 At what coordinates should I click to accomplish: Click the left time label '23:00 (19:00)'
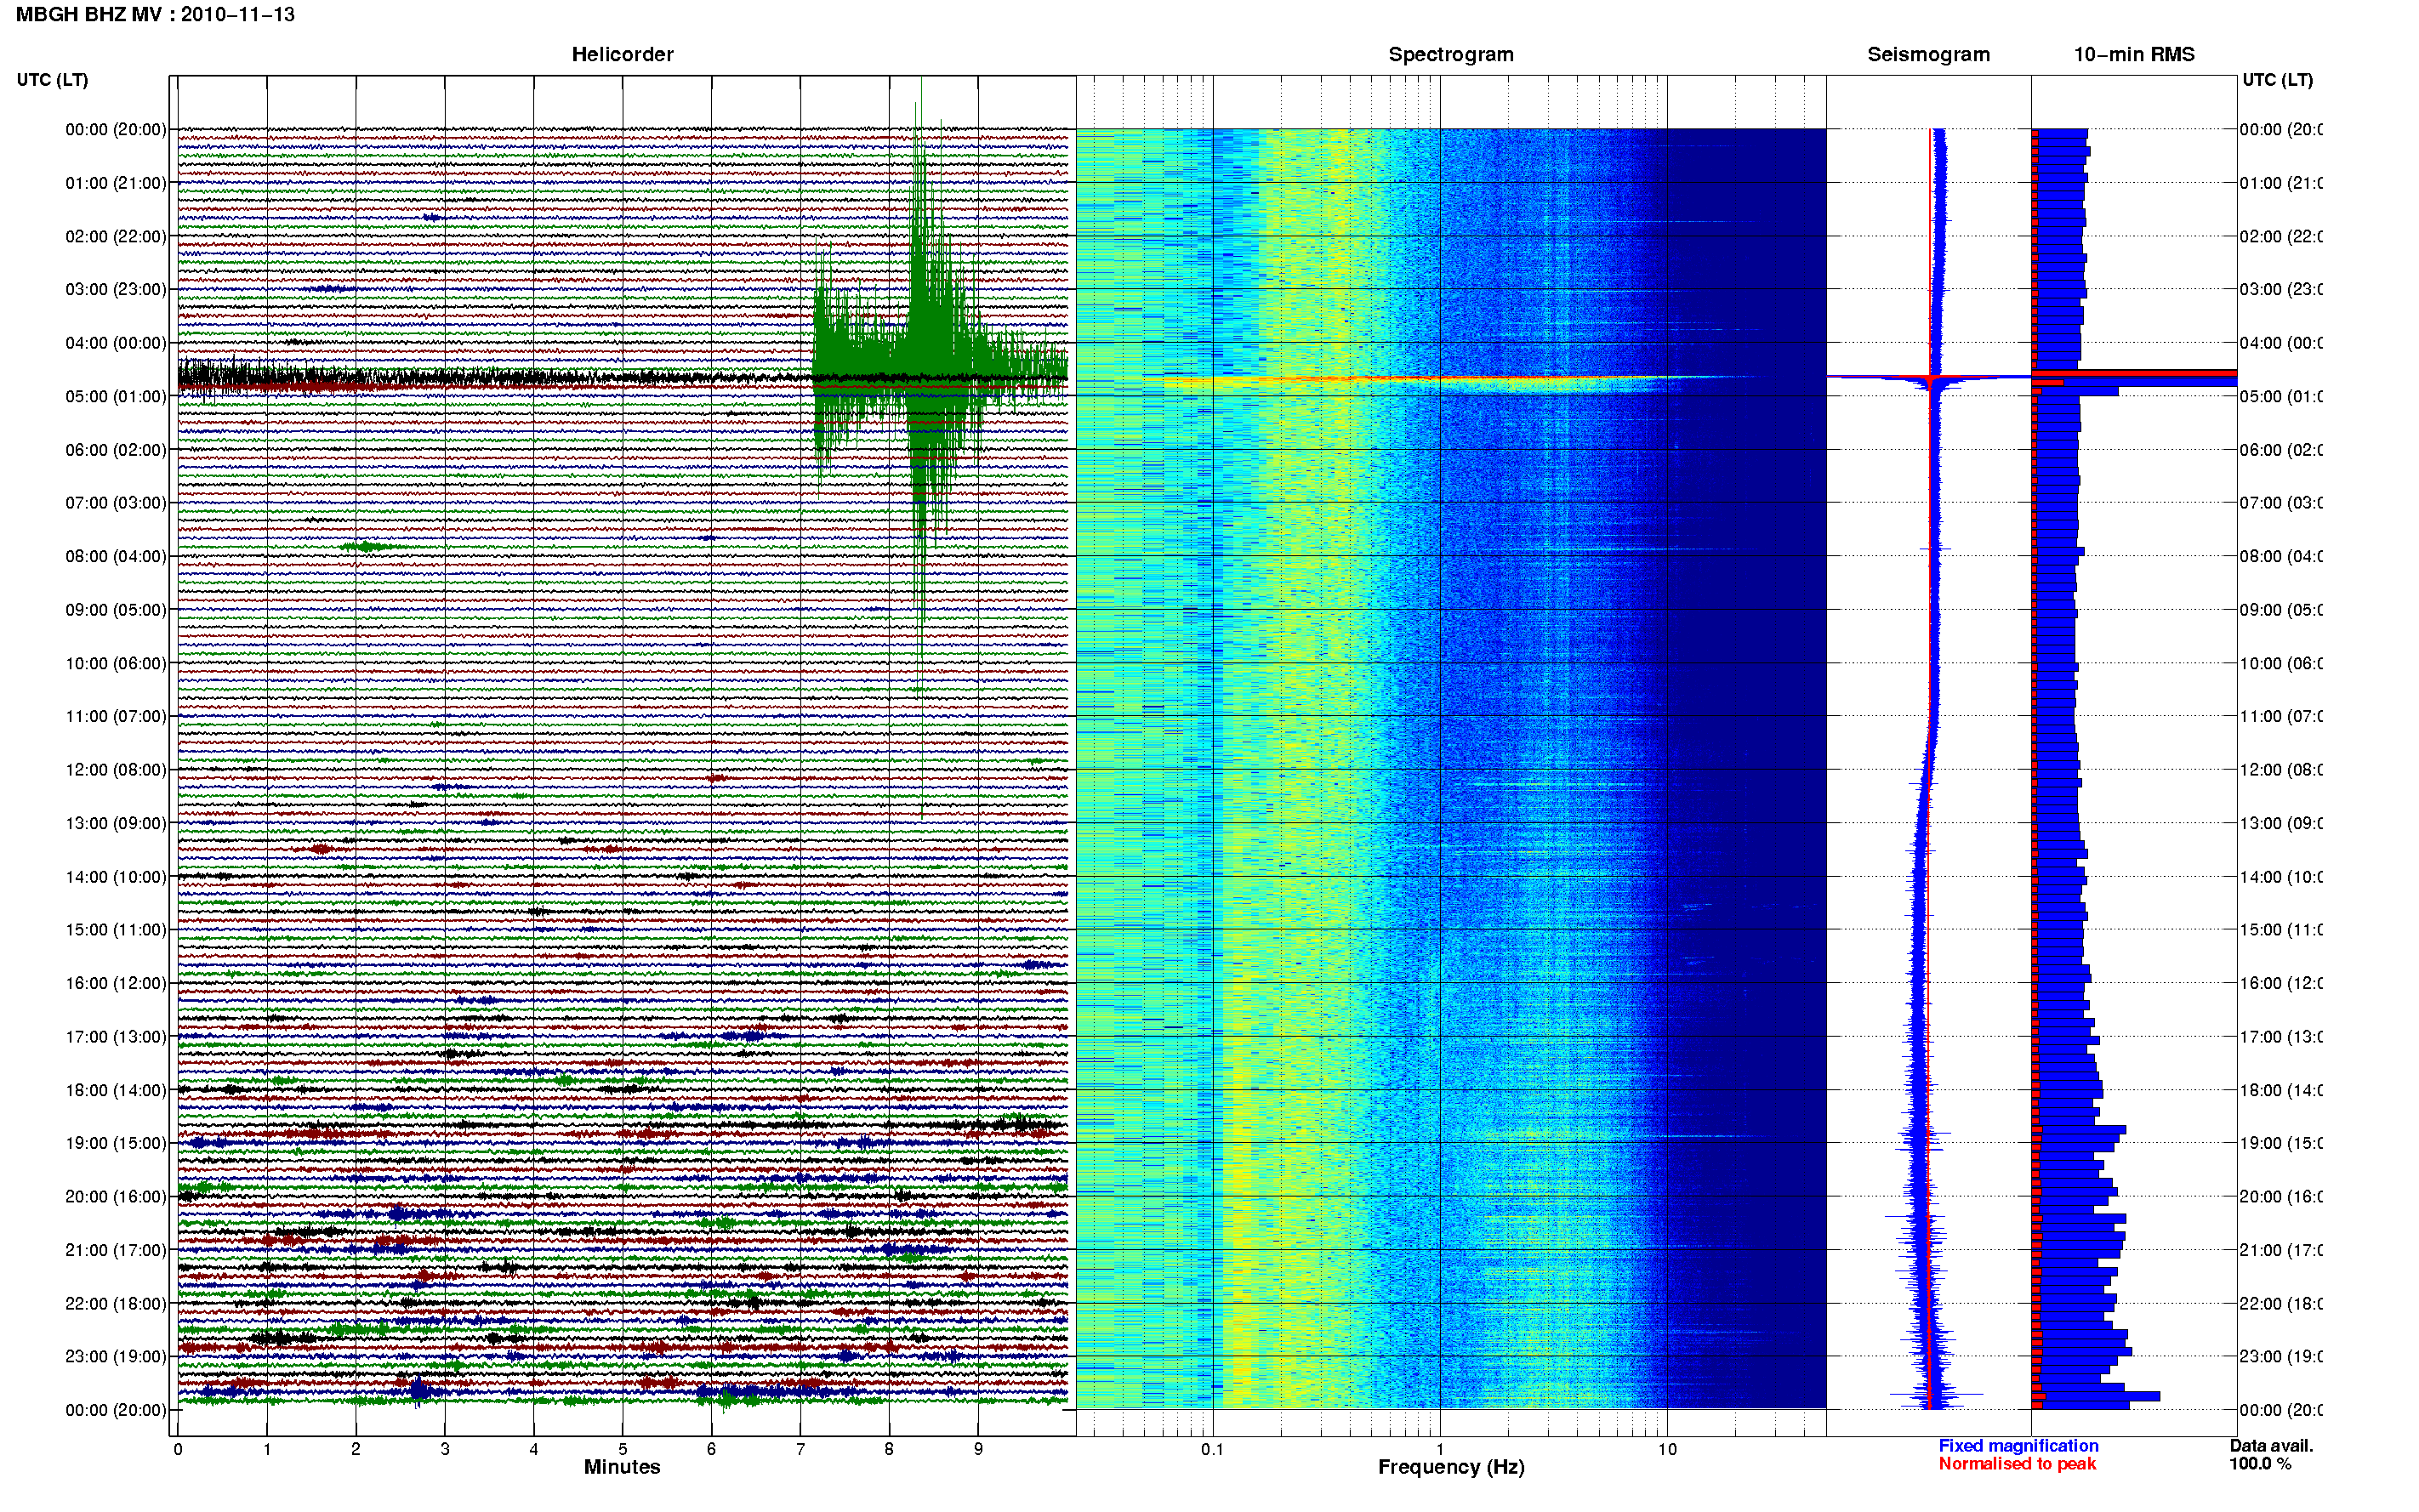[x=116, y=1356]
